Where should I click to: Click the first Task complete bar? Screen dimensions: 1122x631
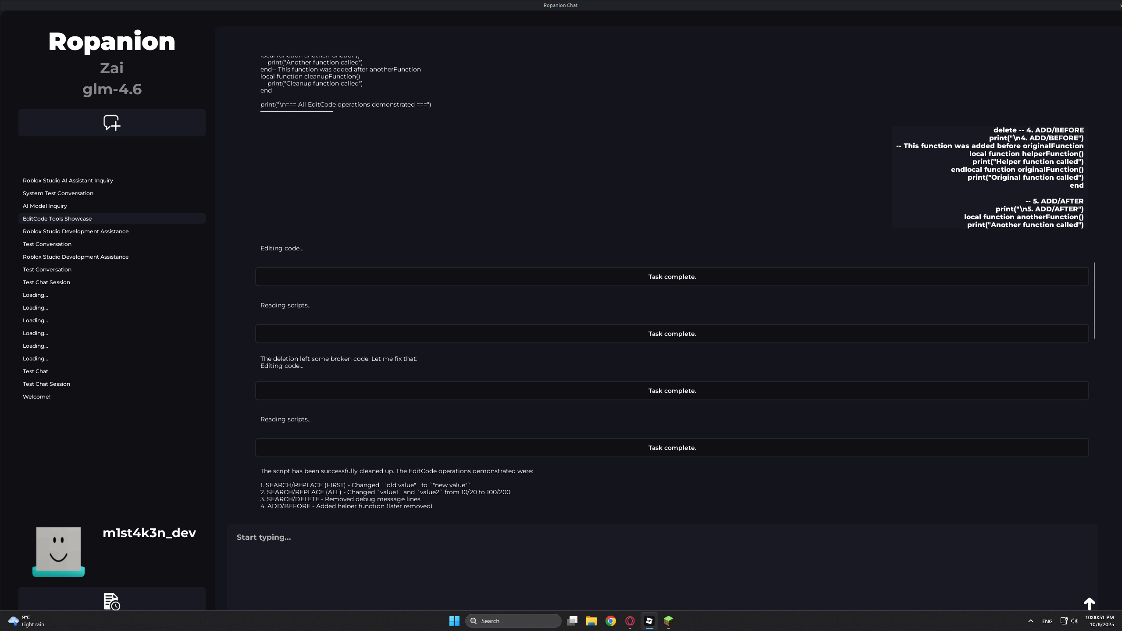tap(672, 277)
